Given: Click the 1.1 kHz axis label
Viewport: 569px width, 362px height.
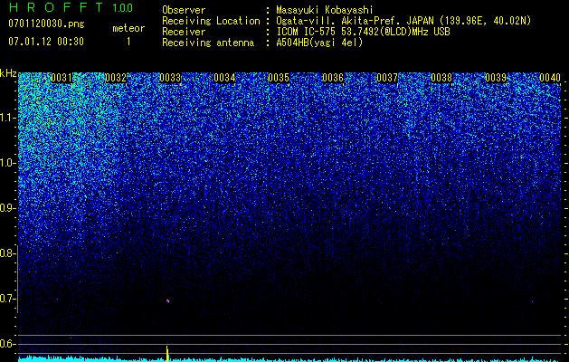Looking at the screenshot, I should (x=7, y=118).
